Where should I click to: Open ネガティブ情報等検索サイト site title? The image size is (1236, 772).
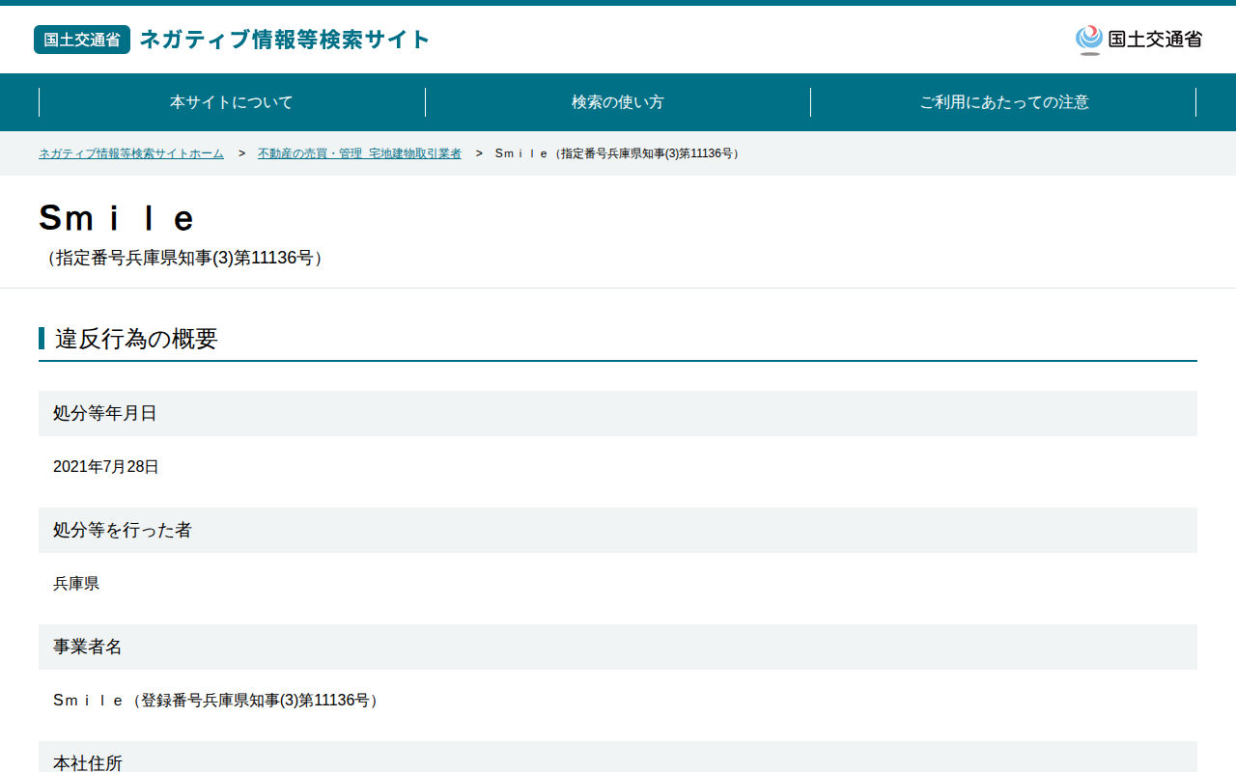click(285, 40)
